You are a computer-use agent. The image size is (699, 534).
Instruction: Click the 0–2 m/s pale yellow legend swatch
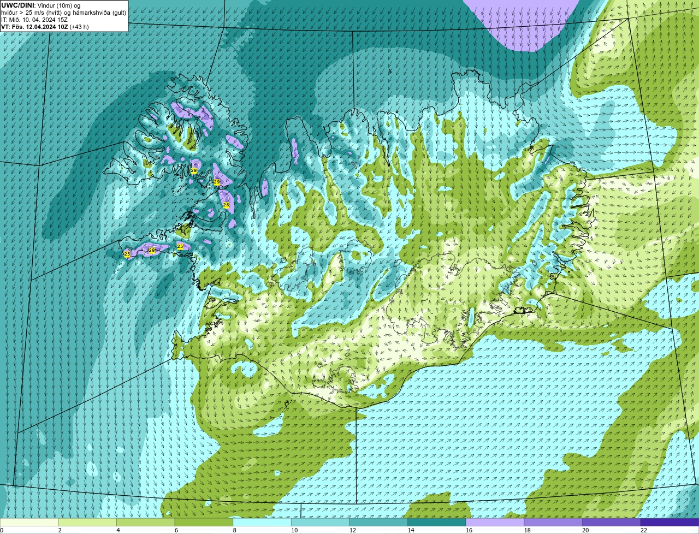click(x=29, y=522)
